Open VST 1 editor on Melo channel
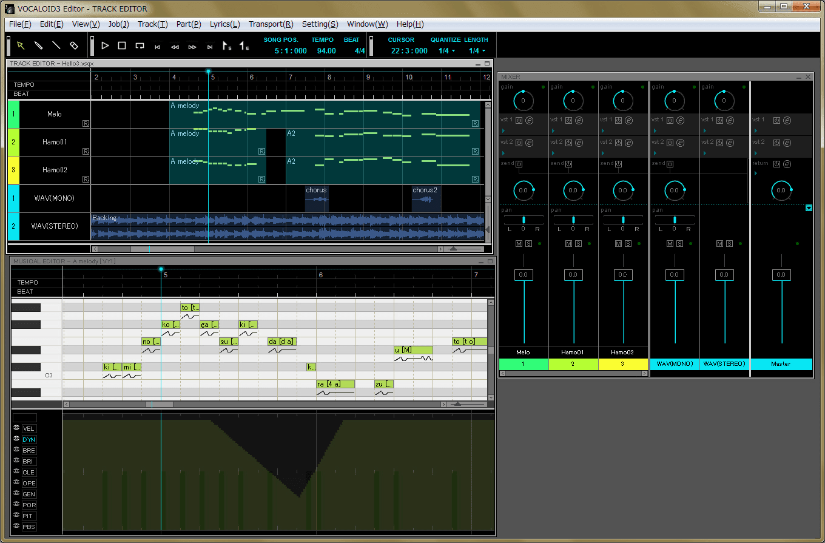The width and height of the screenshot is (825, 543). tap(528, 120)
